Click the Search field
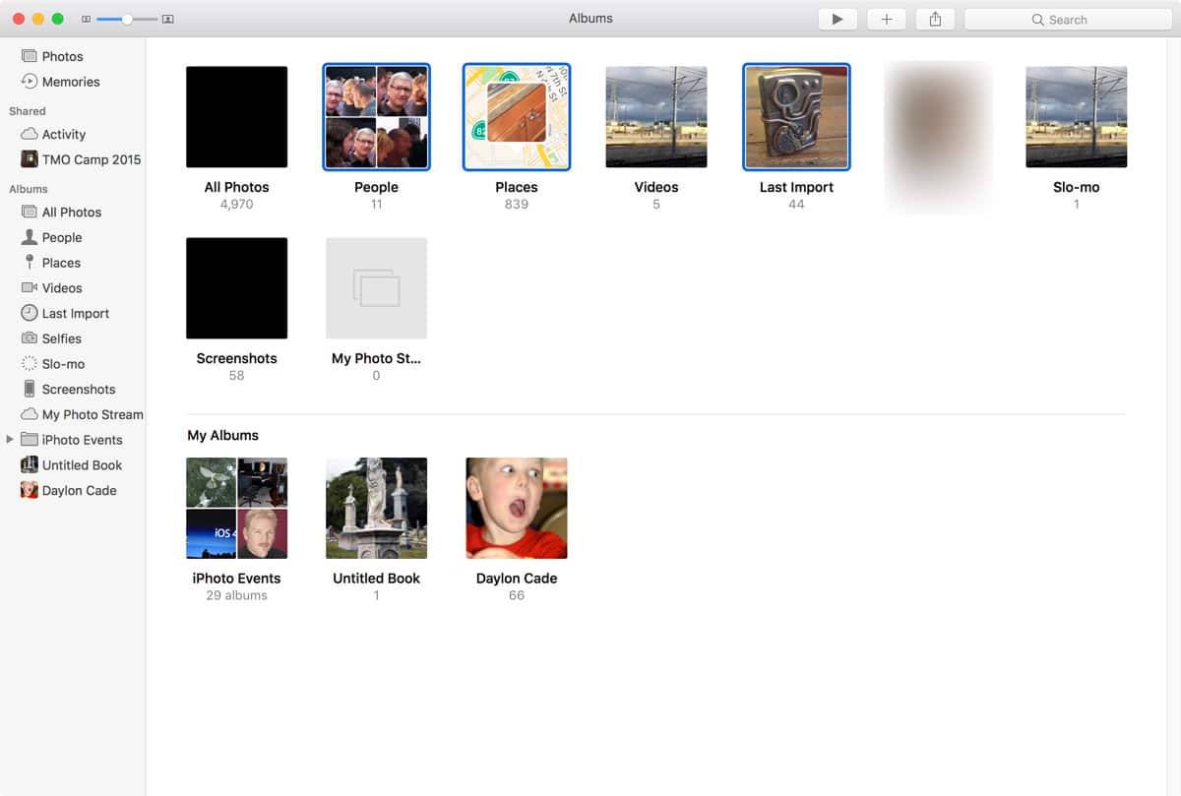The height and width of the screenshot is (796, 1181). pos(1068,20)
